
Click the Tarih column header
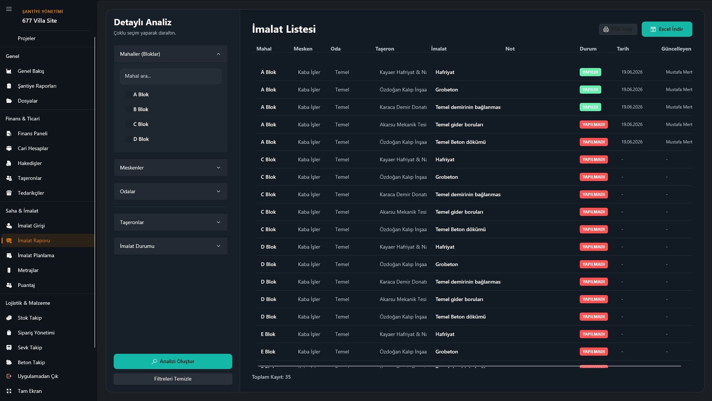tap(623, 49)
